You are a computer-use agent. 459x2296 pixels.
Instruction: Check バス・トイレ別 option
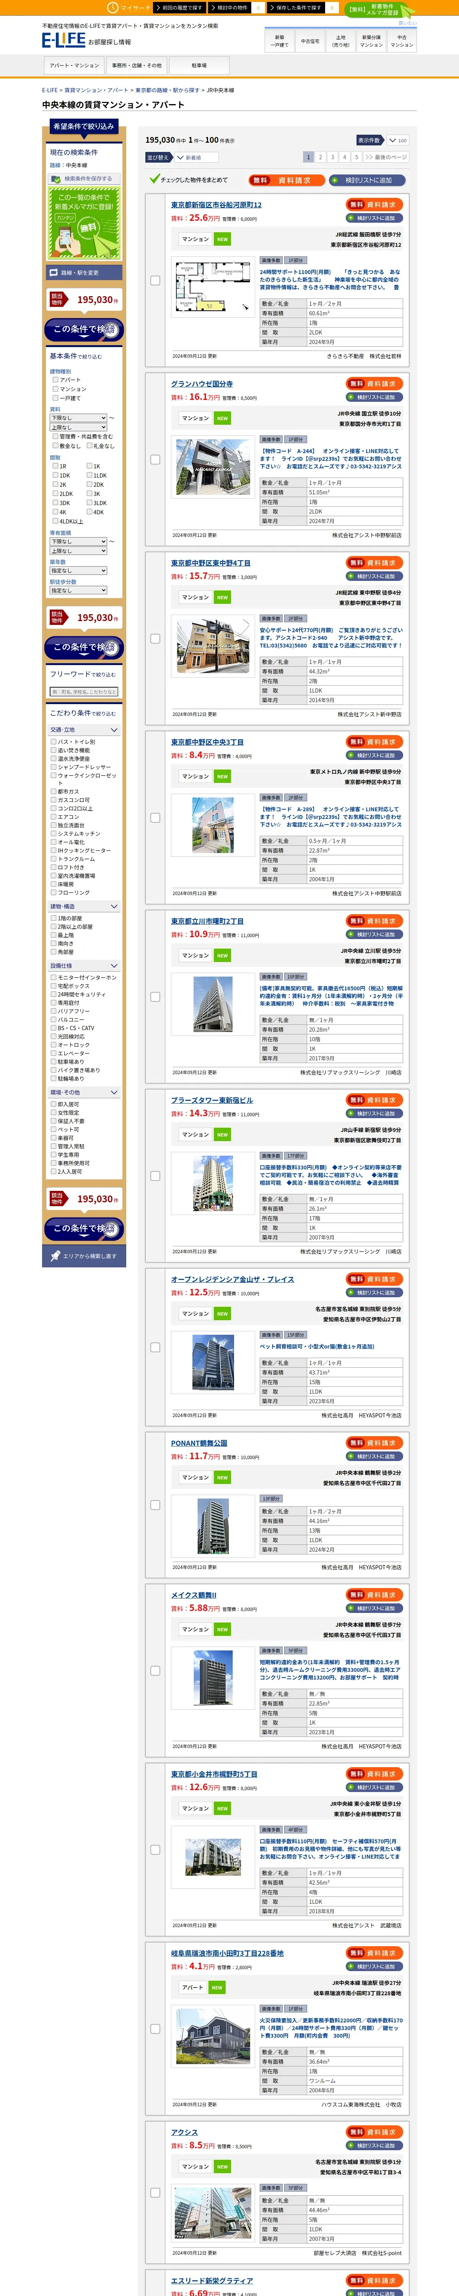tap(54, 742)
